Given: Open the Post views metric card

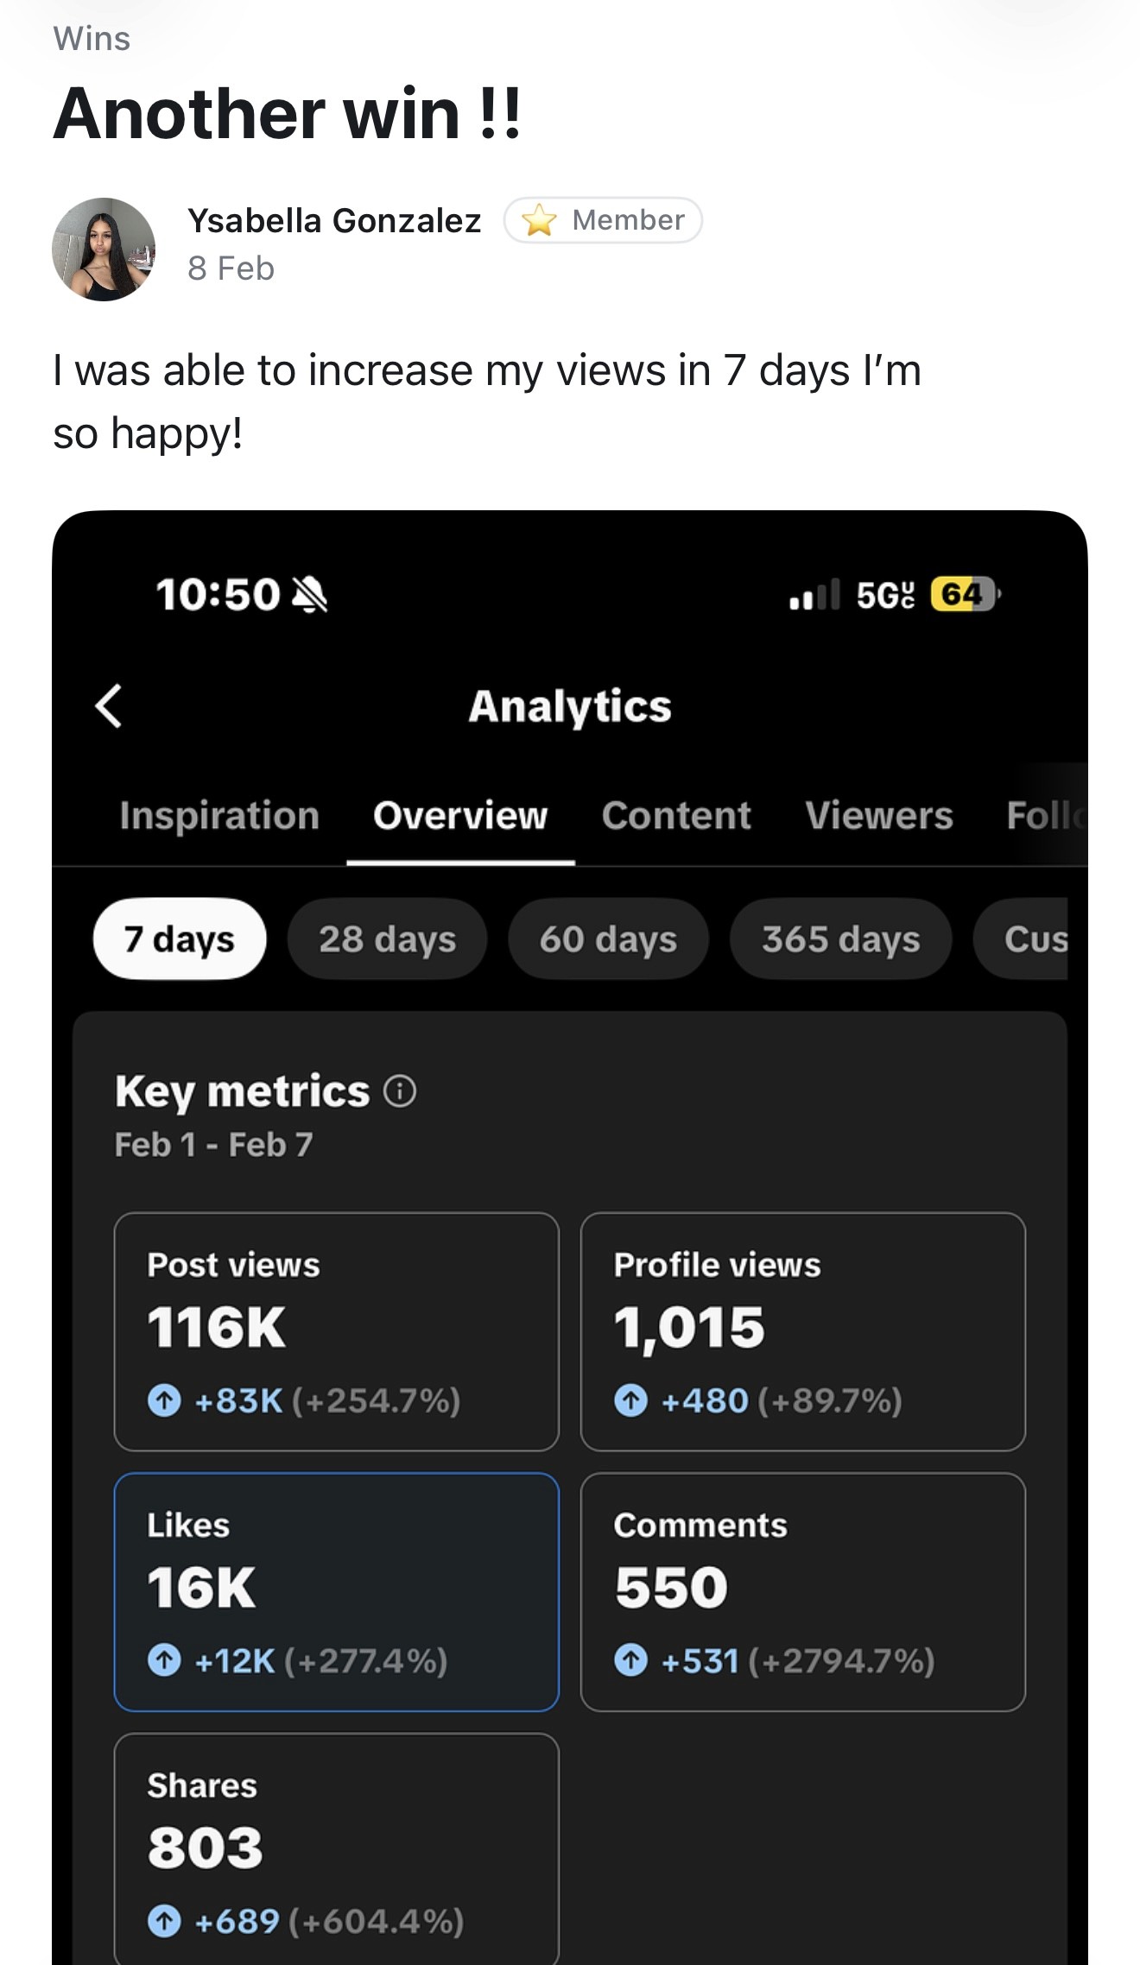Looking at the screenshot, I should 336,1331.
